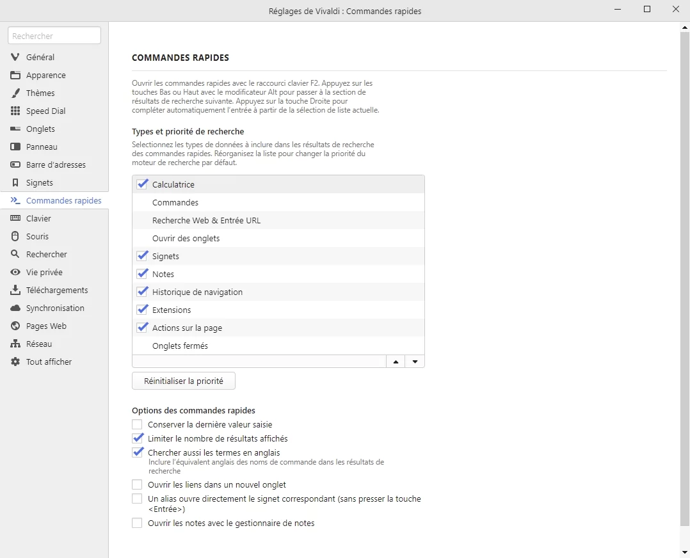This screenshot has height=558, width=690.
Task: Go to Téléchargements settings
Action: (54, 290)
